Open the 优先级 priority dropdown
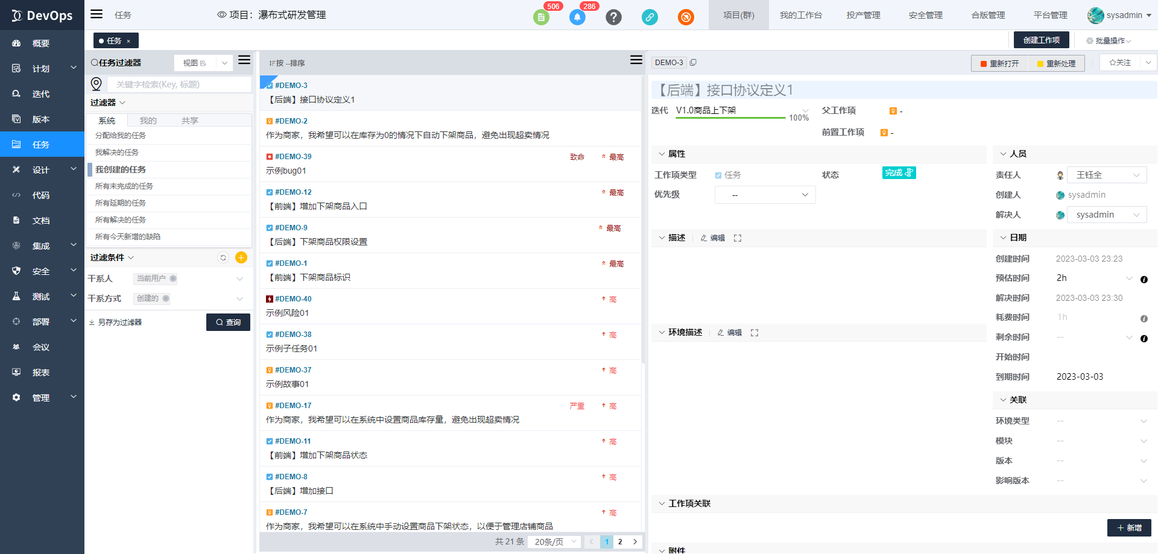Screen dimensions: 1158x554 coord(765,195)
